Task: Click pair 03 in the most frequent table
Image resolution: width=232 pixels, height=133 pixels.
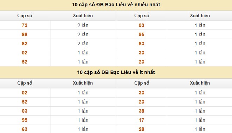Action: [x=142, y=25]
